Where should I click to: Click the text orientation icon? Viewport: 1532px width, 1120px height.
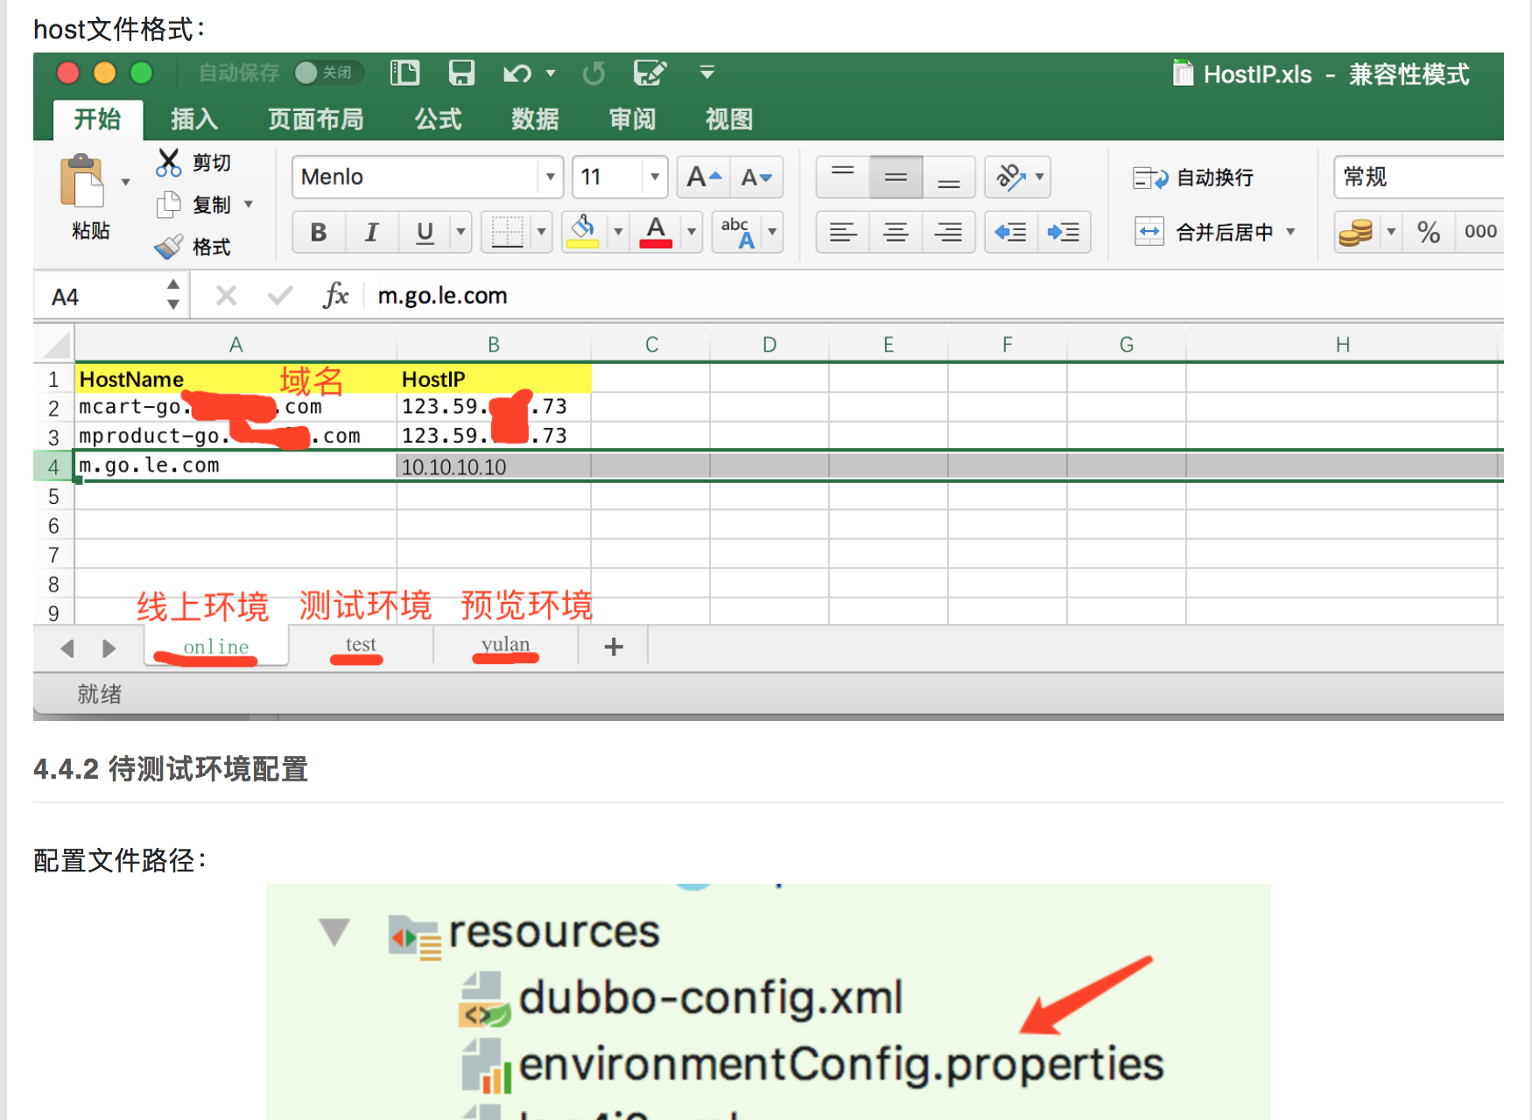(x=1010, y=178)
